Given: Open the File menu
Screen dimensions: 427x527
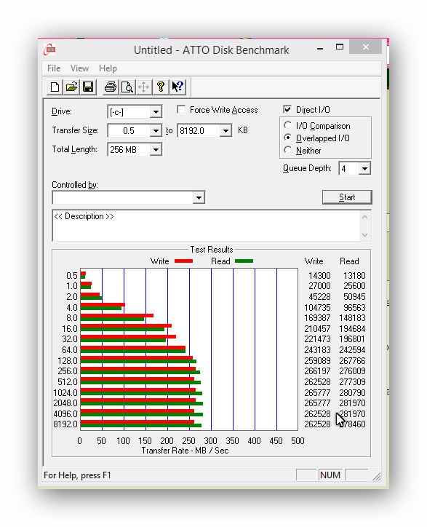Looking at the screenshot, I should (54, 68).
